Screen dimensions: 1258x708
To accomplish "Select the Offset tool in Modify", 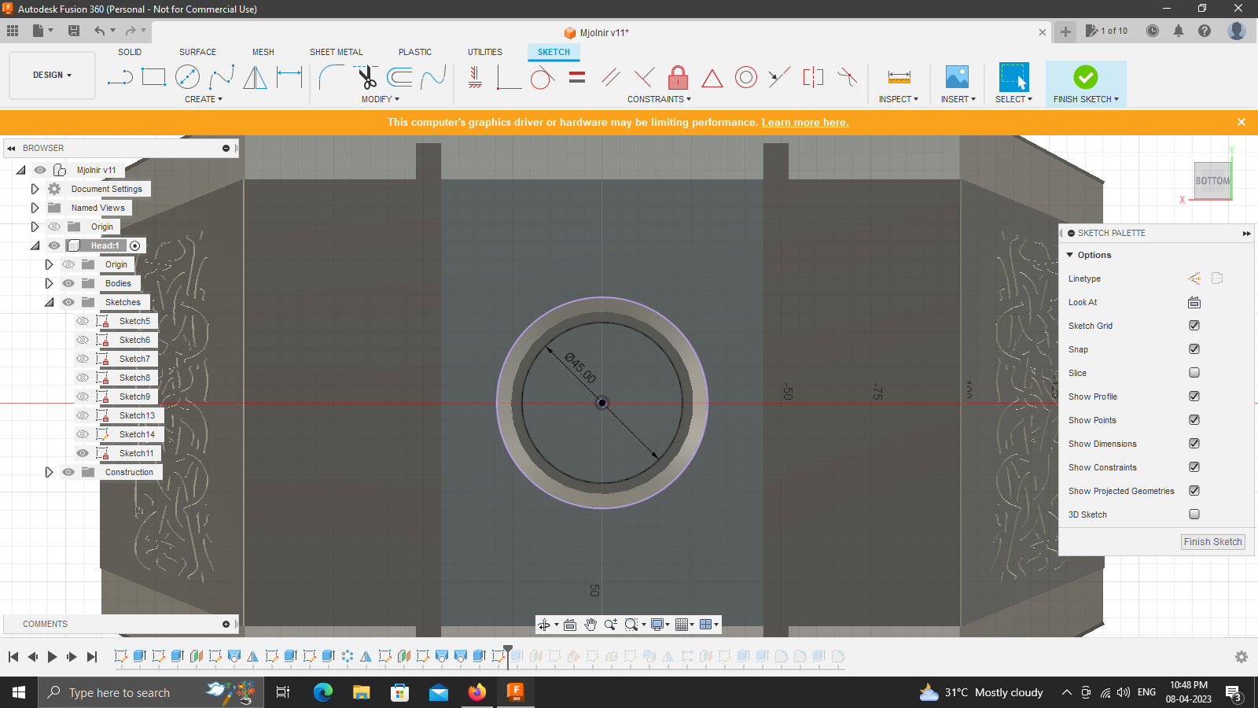I will click(x=401, y=77).
